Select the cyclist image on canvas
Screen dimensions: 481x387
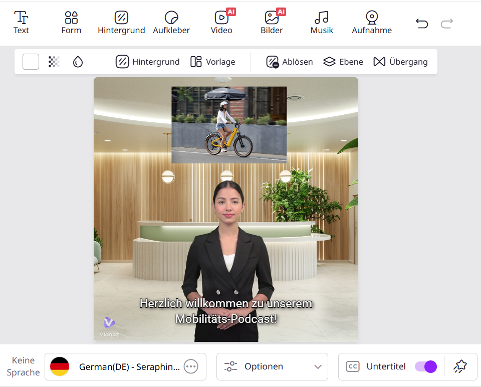click(229, 125)
